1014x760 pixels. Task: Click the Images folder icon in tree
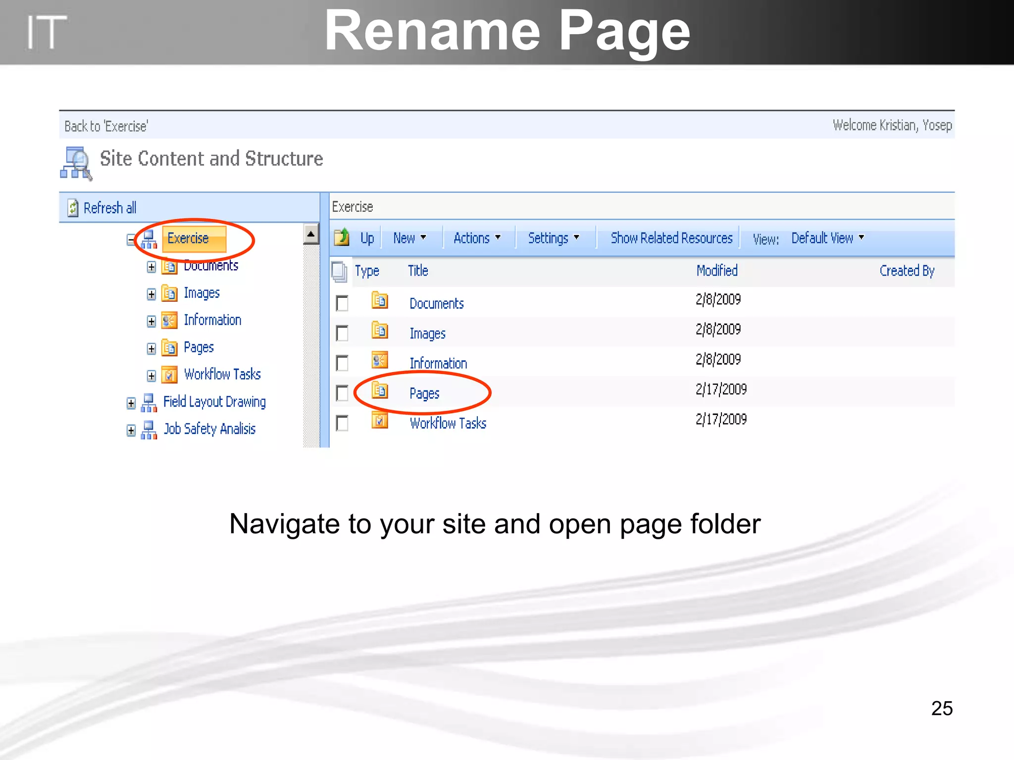(x=169, y=294)
